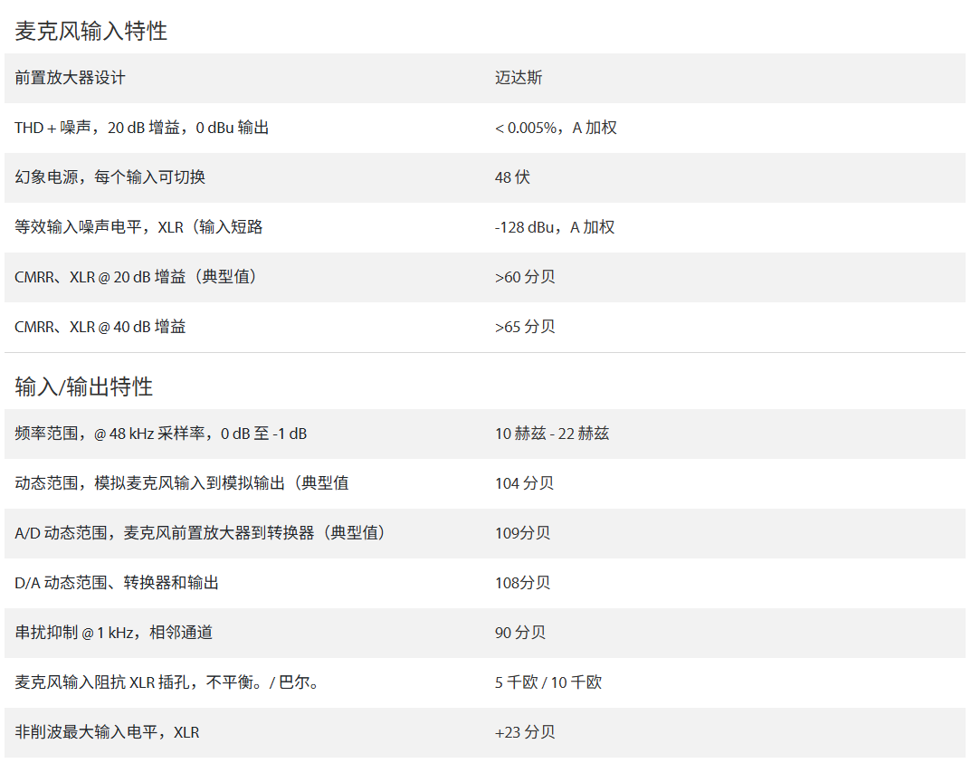The width and height of the screenshot is (971, 763).
Task: Click the 串扰抑制 @ 1 kHz row label
Action: pyautogui.click(x=113, y=633)
